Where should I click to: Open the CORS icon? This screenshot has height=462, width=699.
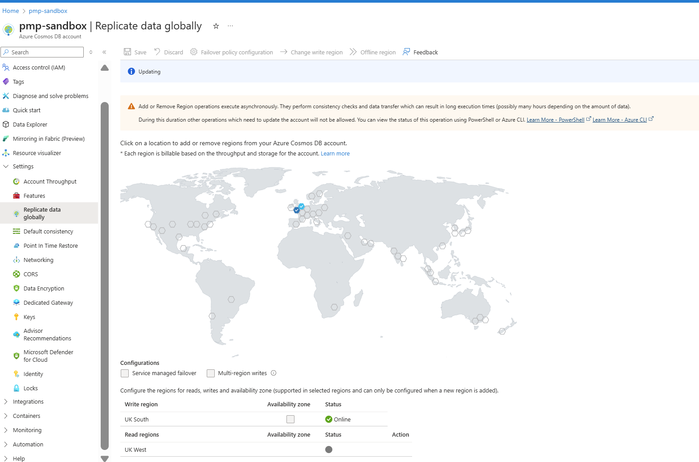(x=16, y=274)
